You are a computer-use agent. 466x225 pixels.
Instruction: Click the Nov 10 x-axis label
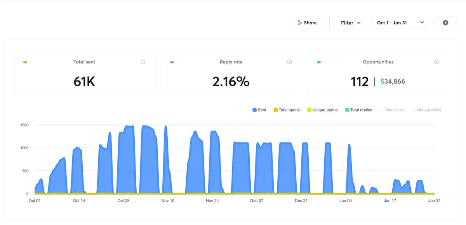[168, 201]
